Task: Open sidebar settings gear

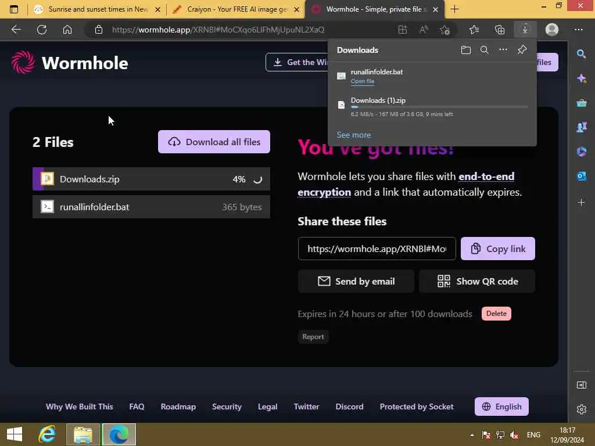Action: (581, 409)
